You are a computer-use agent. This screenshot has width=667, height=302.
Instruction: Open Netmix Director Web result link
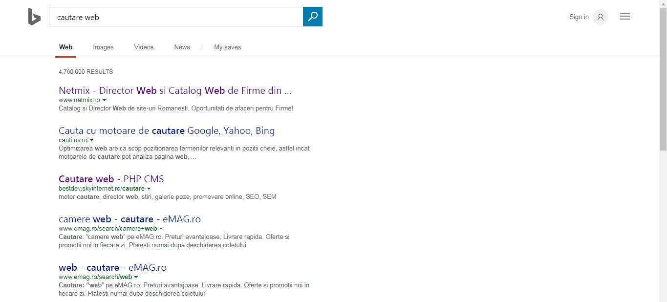tap(175, 90)
